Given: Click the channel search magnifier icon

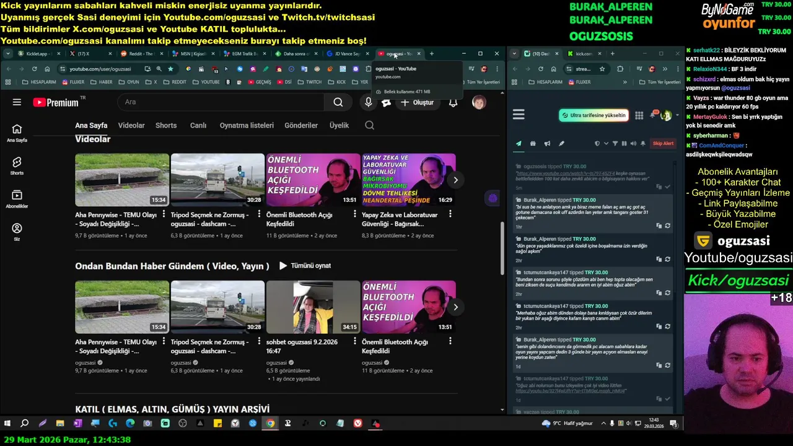Looking at the screenshot, I should click(x=369, y=125).
